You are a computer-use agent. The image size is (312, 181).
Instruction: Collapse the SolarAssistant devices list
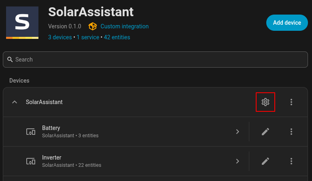15,102
